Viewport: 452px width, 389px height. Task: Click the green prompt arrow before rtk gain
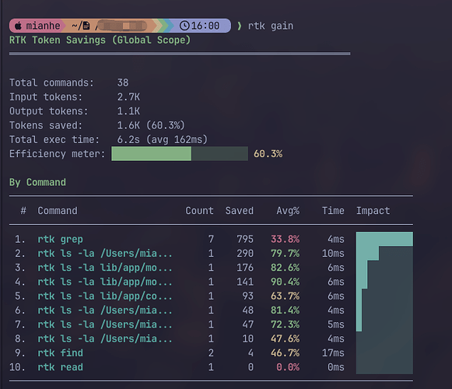(x=240, y=26)
